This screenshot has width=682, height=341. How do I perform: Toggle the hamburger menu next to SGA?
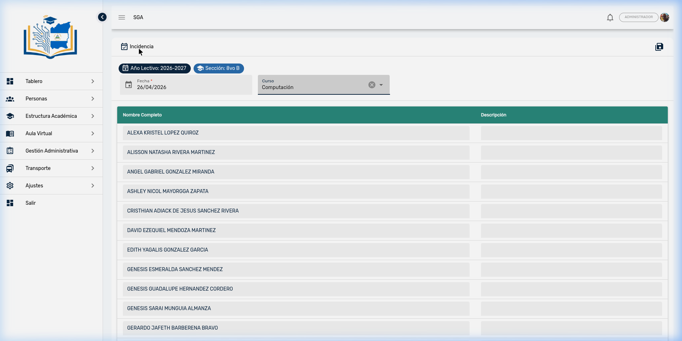[122, 17]
